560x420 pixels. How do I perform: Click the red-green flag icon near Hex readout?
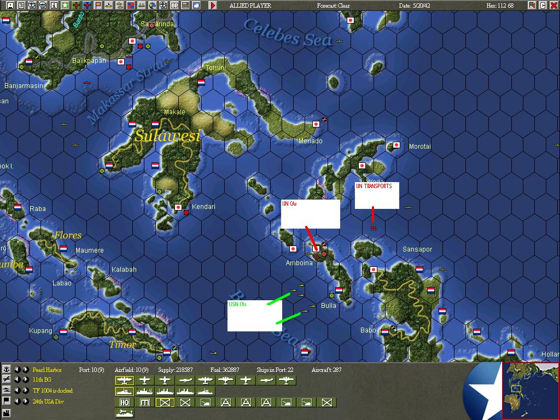pos(532,5)
